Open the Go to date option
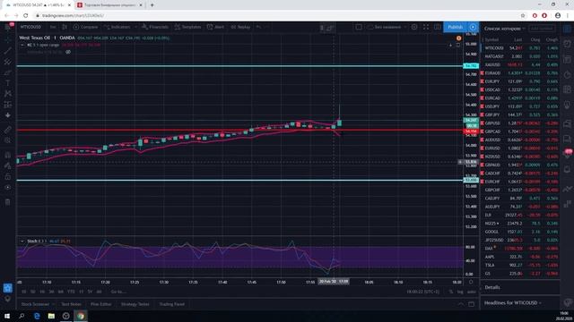Viewport: 574px width, 322px height. click(118, 292)
